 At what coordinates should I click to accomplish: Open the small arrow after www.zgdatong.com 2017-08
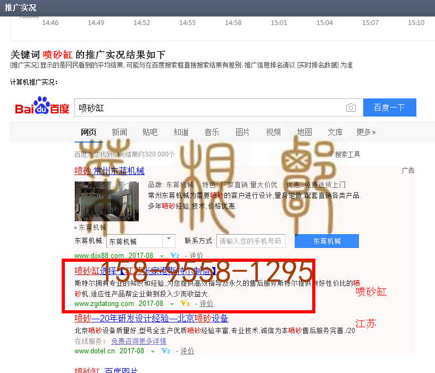pos(172,304)
